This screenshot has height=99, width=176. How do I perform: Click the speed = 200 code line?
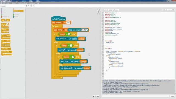(x=110, y=42)
